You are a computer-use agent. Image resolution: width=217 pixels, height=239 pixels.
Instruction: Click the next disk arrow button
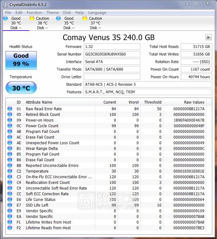tap(208, 37)
